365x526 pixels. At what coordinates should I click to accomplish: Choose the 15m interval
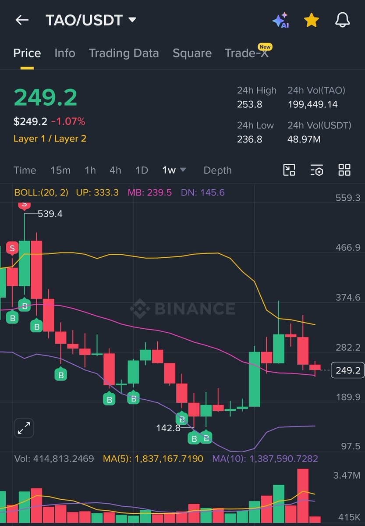60,170
